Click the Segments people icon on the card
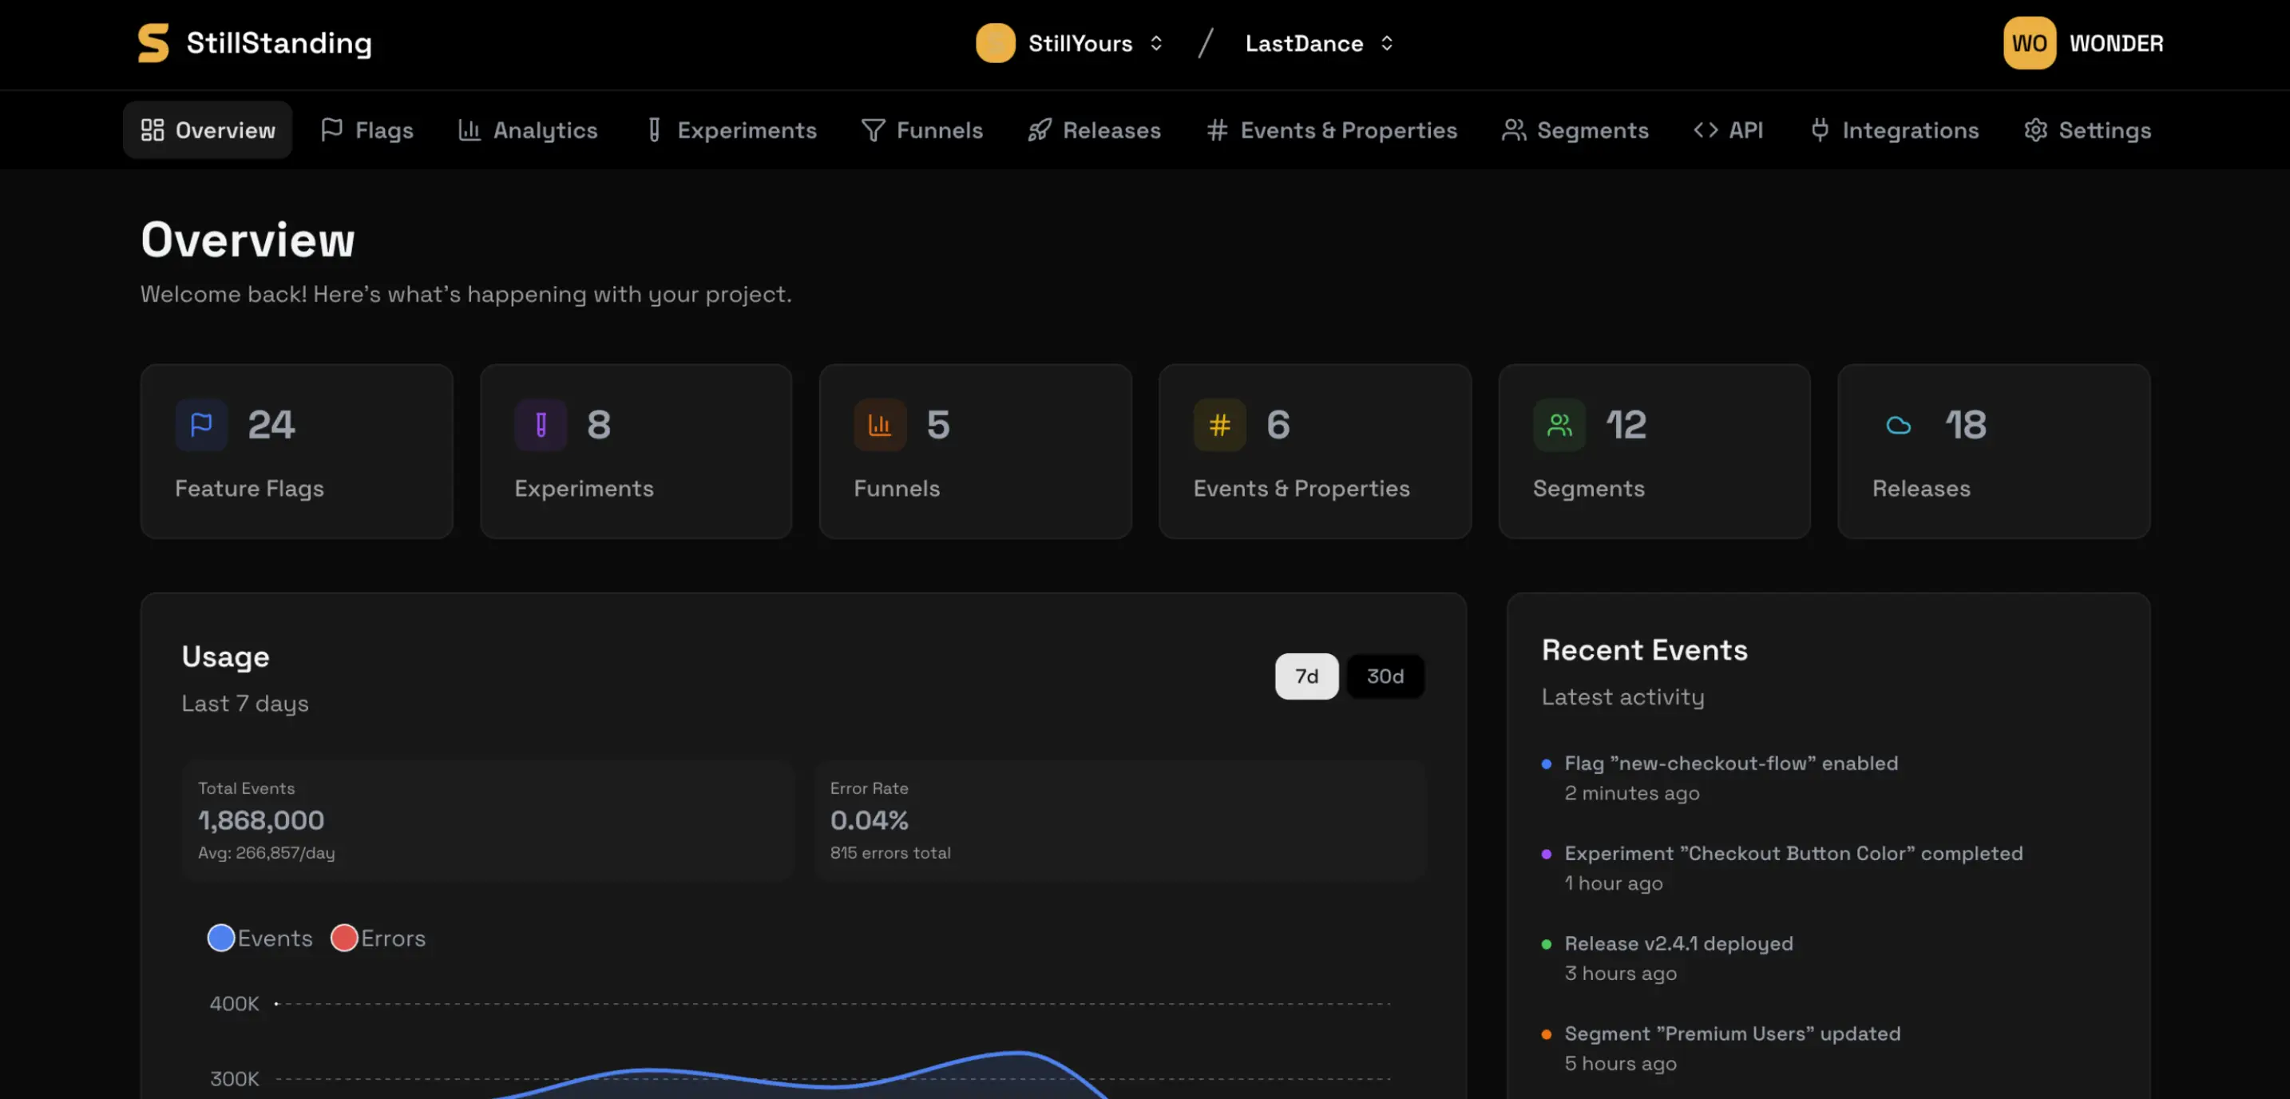This screenshot has height=1099, width=2290. click(1559, 425)
